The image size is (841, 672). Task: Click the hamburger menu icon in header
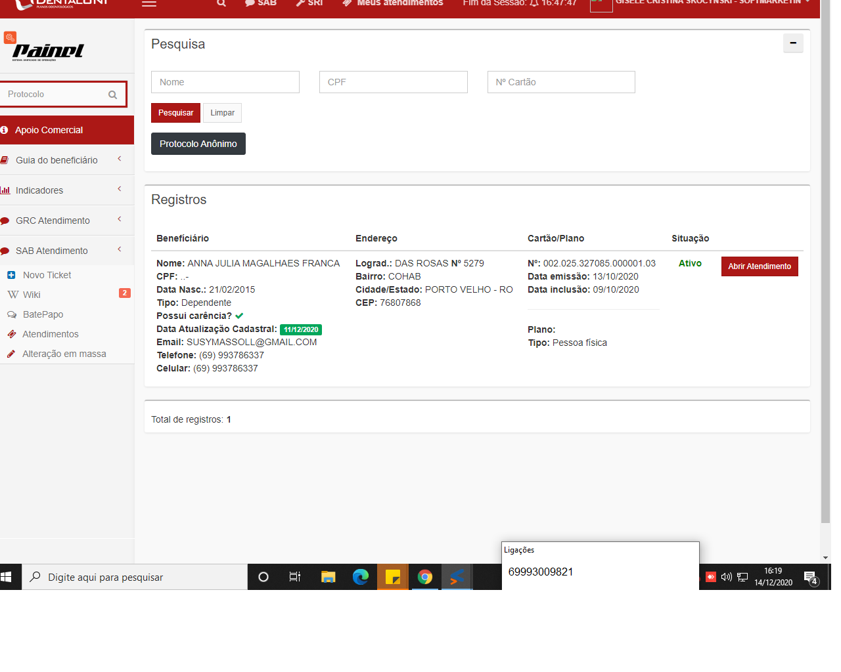149,3
